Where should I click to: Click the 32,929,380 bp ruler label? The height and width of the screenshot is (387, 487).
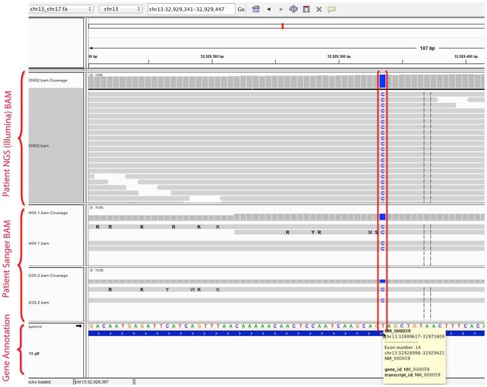340,56
